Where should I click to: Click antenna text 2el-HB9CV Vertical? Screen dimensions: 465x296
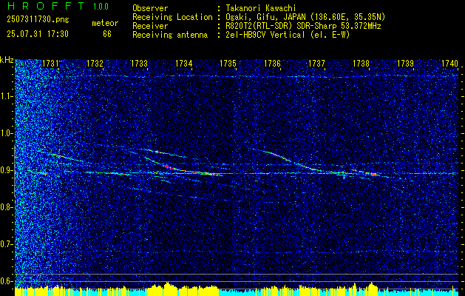(x=265, y=35)
